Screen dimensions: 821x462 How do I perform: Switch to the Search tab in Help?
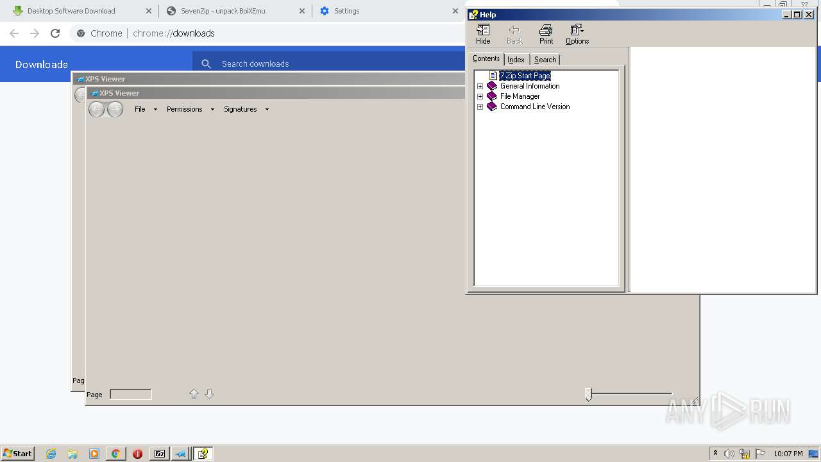(545, 60)
